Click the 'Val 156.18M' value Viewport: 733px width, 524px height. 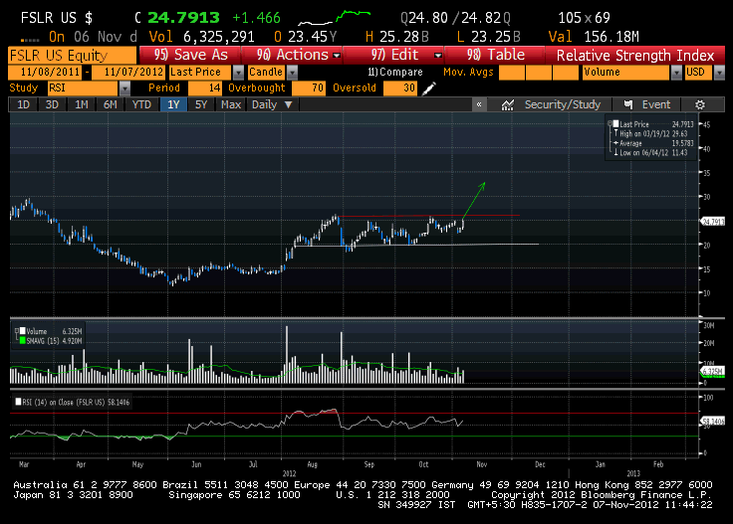coord(594,37)
